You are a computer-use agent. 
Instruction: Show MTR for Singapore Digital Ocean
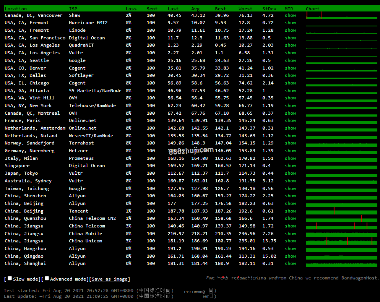(290, 166)
